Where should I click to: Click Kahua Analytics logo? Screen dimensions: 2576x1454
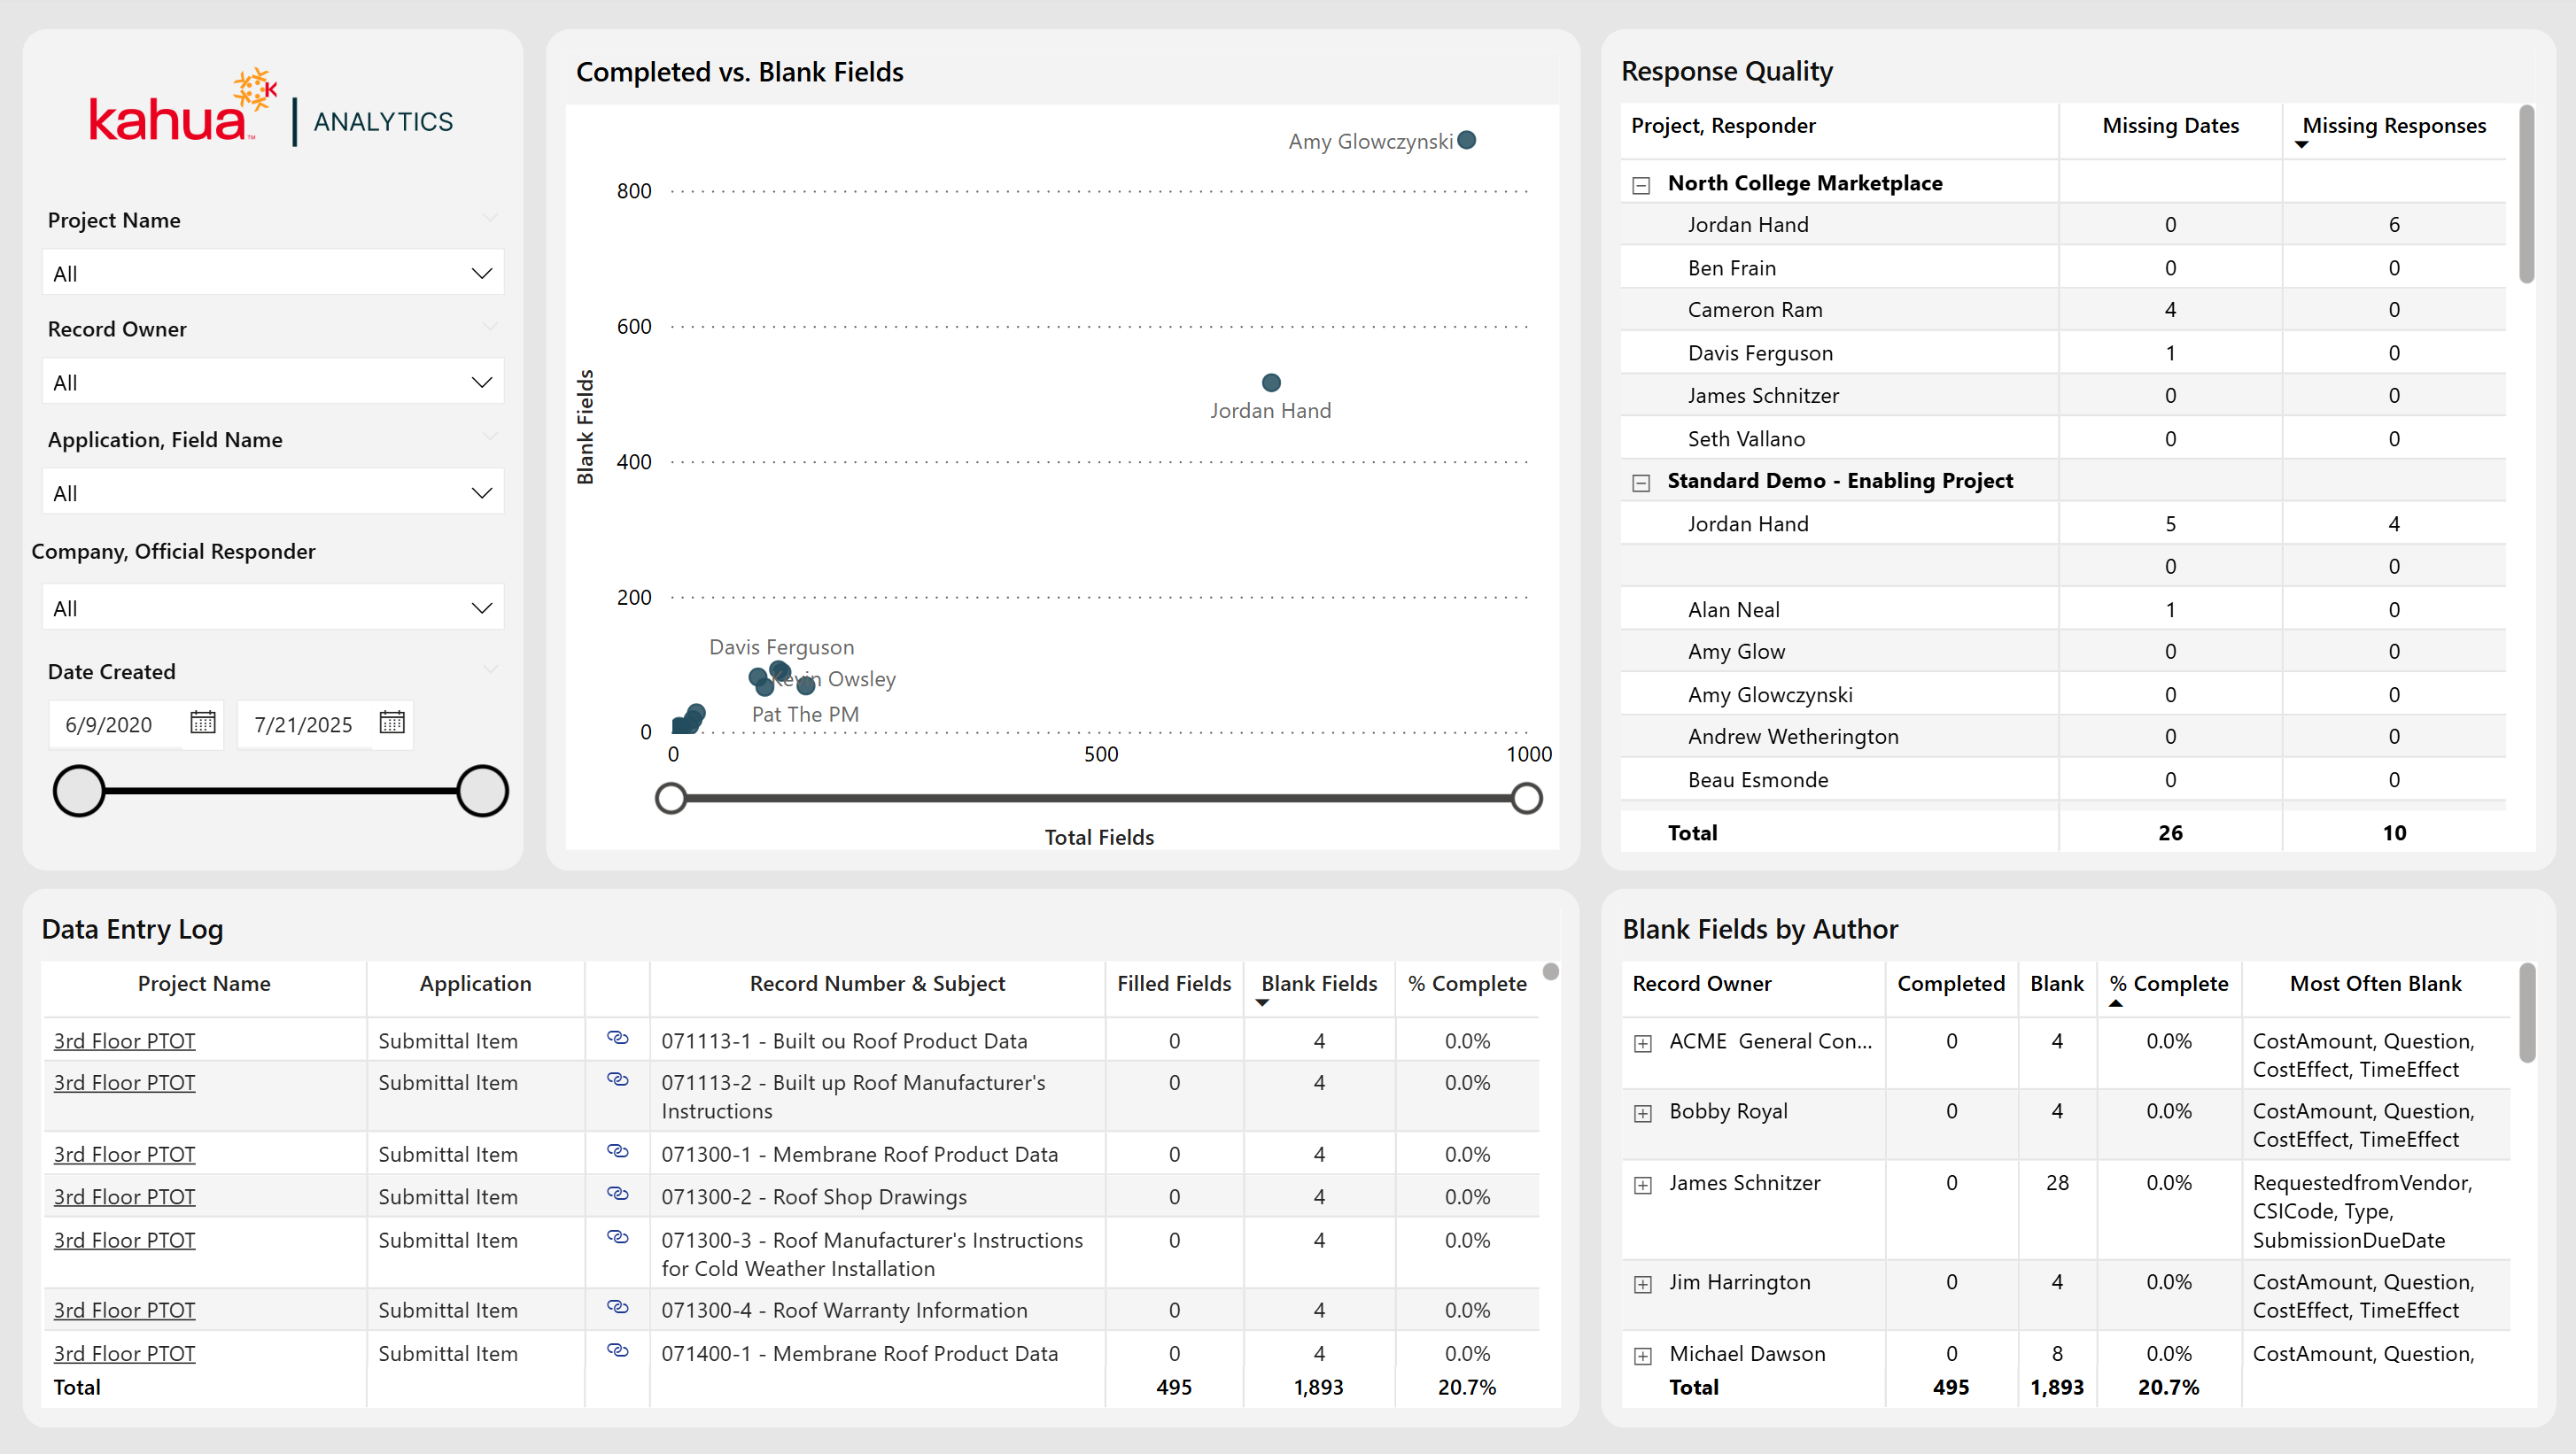[271, 111]
